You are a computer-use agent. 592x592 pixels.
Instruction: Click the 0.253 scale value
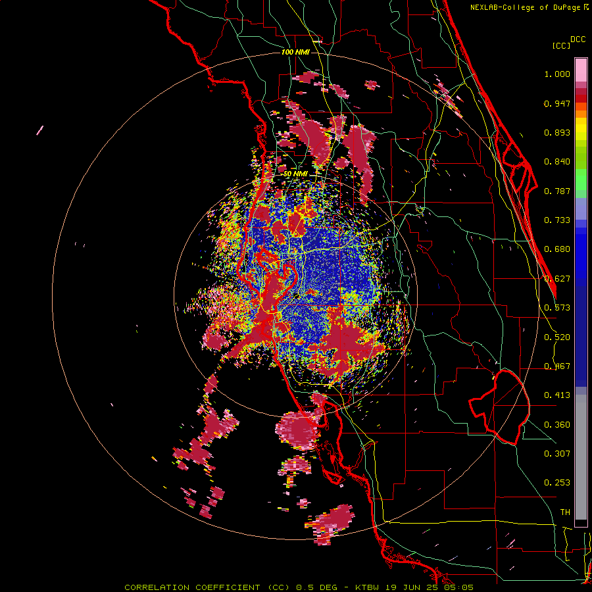[557, 483]
